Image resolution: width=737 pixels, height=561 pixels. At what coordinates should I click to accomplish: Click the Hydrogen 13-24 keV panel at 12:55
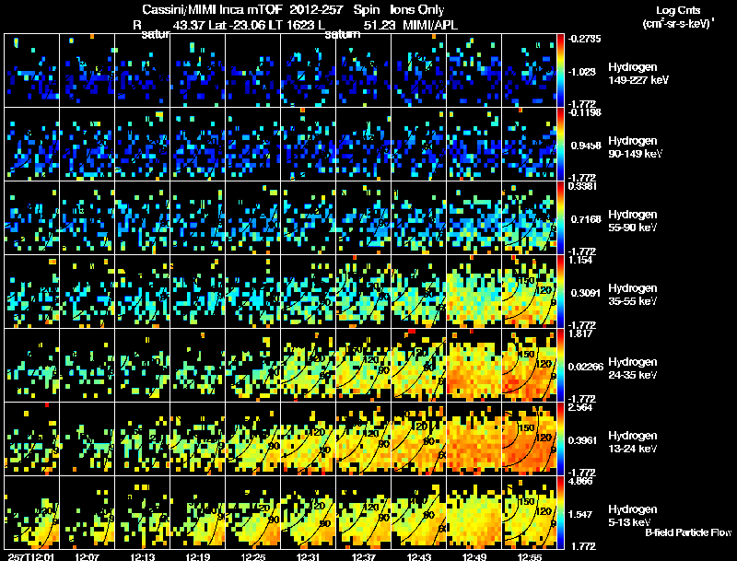(x=529, y=438)
